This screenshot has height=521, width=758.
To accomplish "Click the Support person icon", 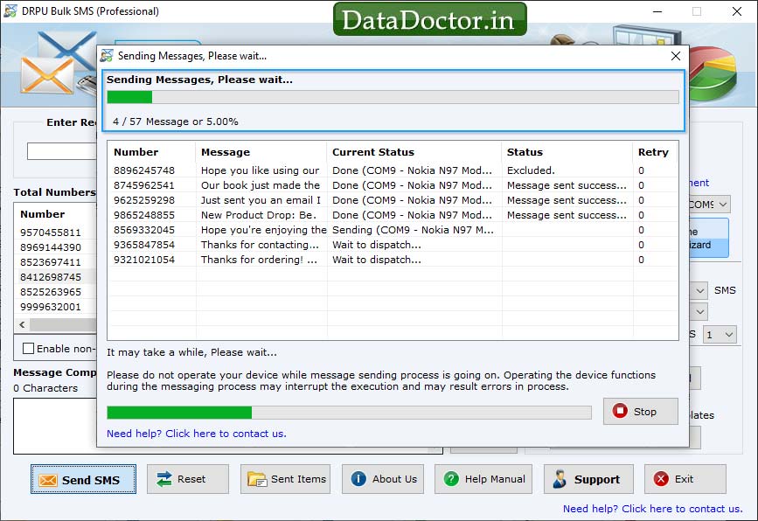I will tap(560, 479).
